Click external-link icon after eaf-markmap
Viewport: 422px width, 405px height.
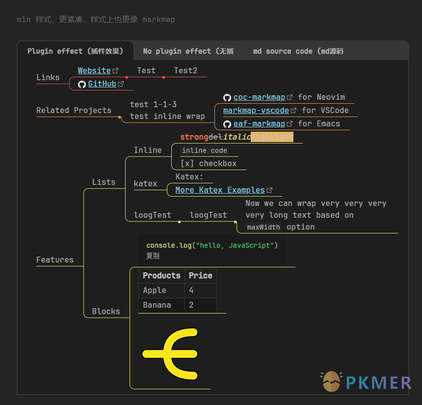click(290, 124)
